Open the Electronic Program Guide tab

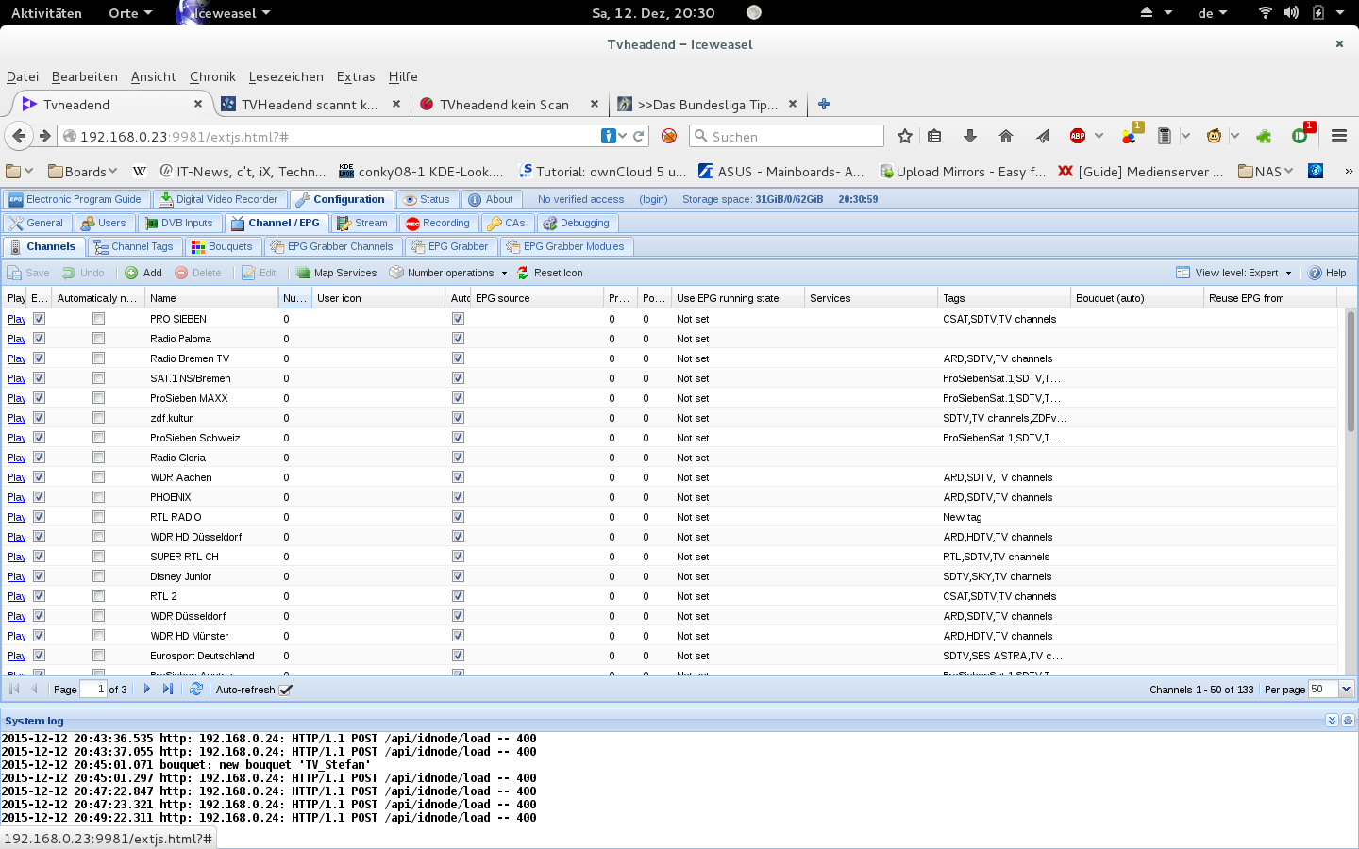click(75, 199)
